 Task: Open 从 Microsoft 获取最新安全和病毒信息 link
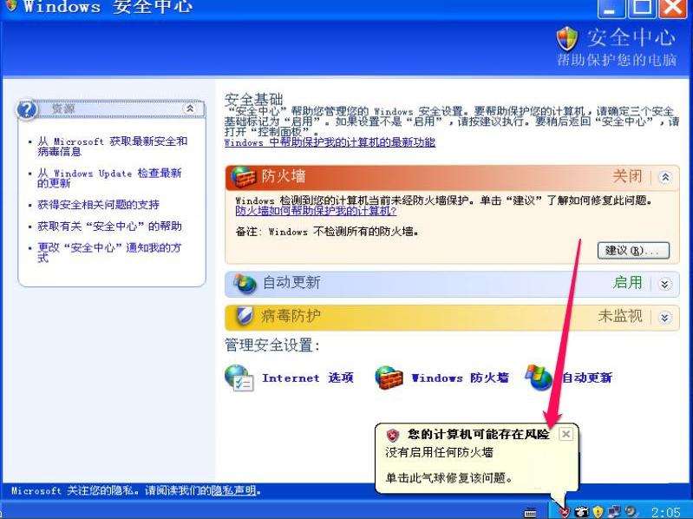(x=112, y=147)
